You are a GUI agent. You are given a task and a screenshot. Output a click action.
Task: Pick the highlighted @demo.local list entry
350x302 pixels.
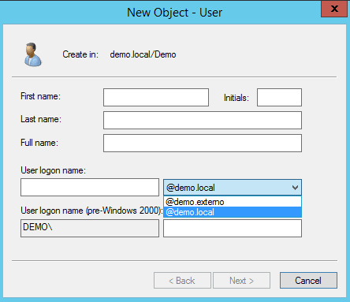233,212
